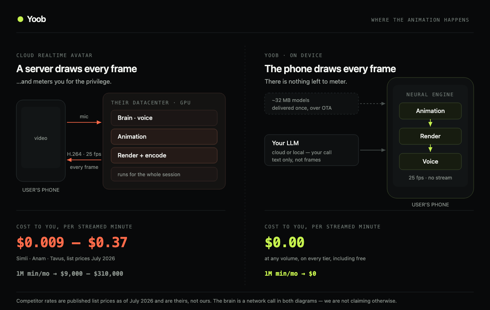Click the '$0.009 — $0.37' price
This screenshot has width=490, height=310.
tap(72, 242)
